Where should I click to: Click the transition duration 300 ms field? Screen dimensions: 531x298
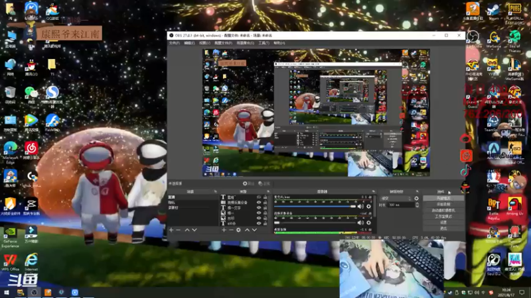pyautogui.click(x=401, y=205)
